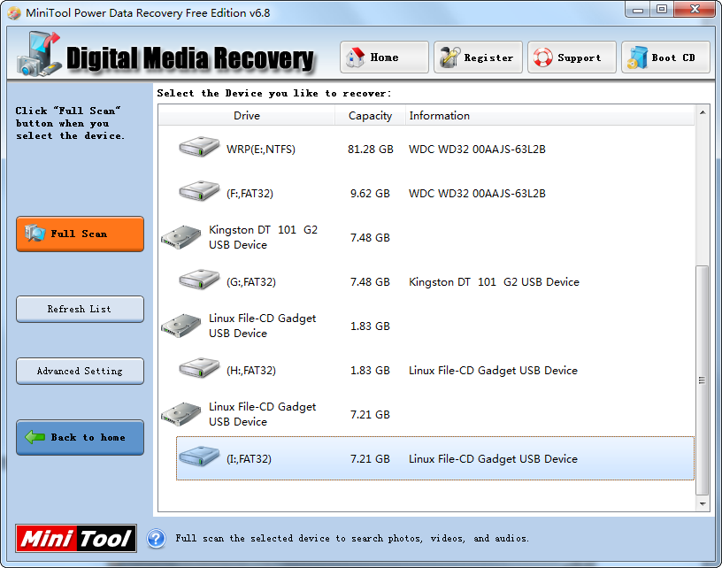The height and width of the screenshot is (568, 722).
Task: Click the drive icon for (G:,FAT32)
Action: [199, 280]
